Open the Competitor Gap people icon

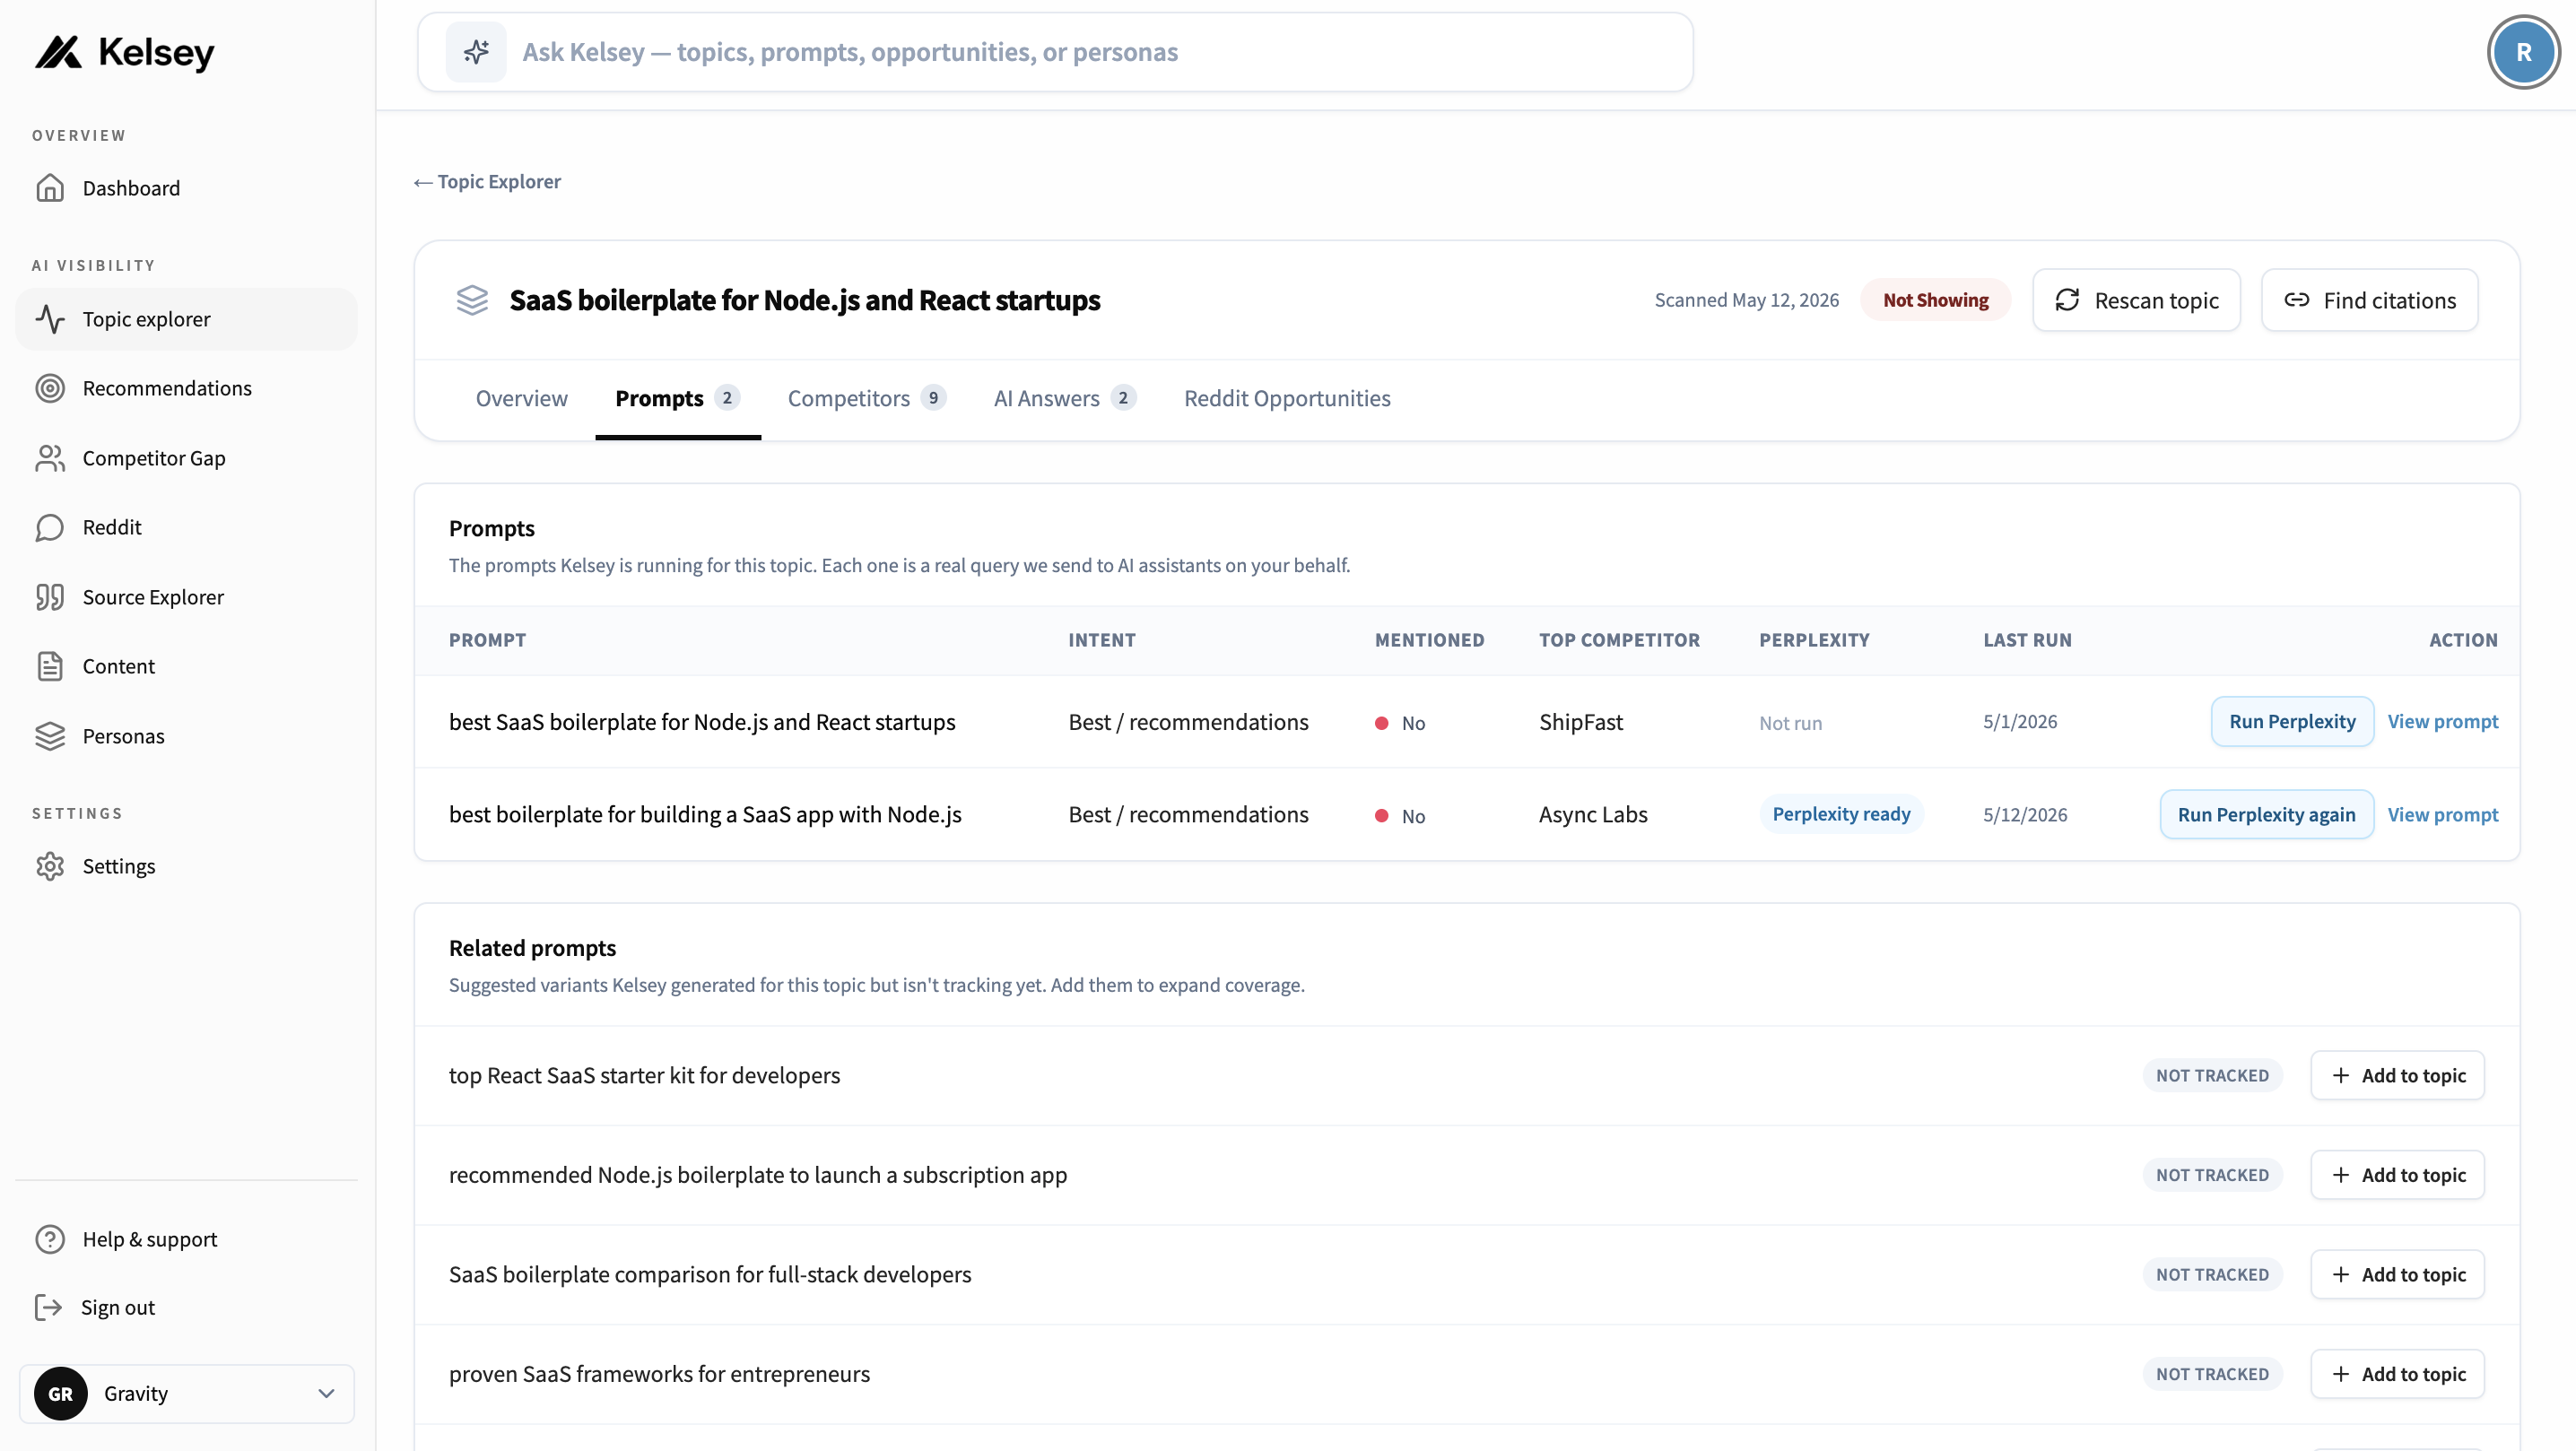pyautogui.click(x=50, y=458)
